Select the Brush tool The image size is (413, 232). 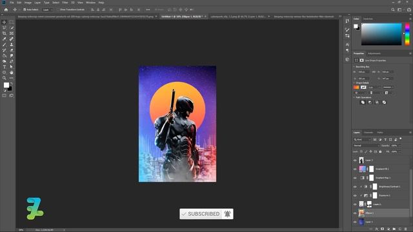point(5,44)
